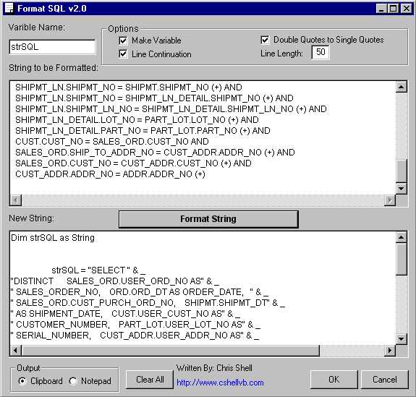Click the Format SQL title bar app icon
Image resolution: width=416 pixels, height=397 pixels.
[x=9, y=8]
